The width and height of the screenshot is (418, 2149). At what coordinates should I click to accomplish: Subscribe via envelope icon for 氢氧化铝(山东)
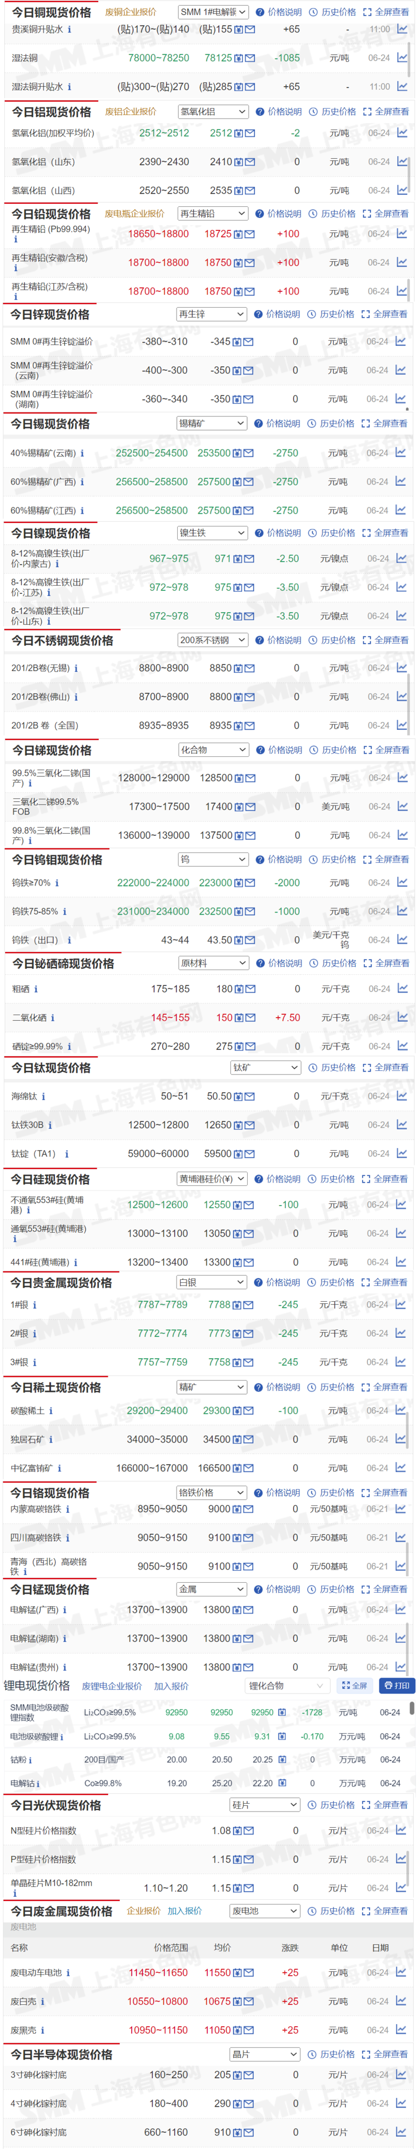pos(249,162)
